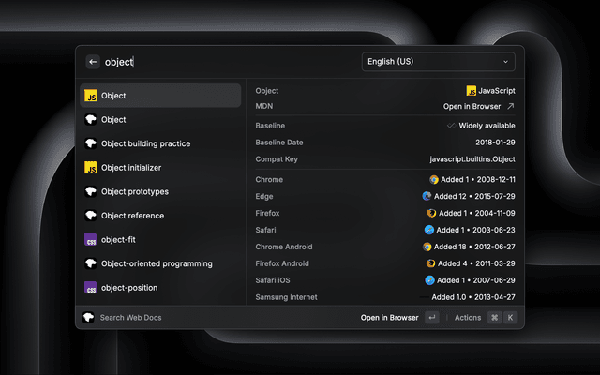The image size is (600, 375).
Task: Click the CSS icon beside object-position
Action: (91, 288)
